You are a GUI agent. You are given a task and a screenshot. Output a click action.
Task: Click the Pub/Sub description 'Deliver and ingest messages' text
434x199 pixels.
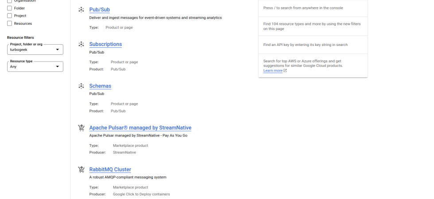pos(155,18)
